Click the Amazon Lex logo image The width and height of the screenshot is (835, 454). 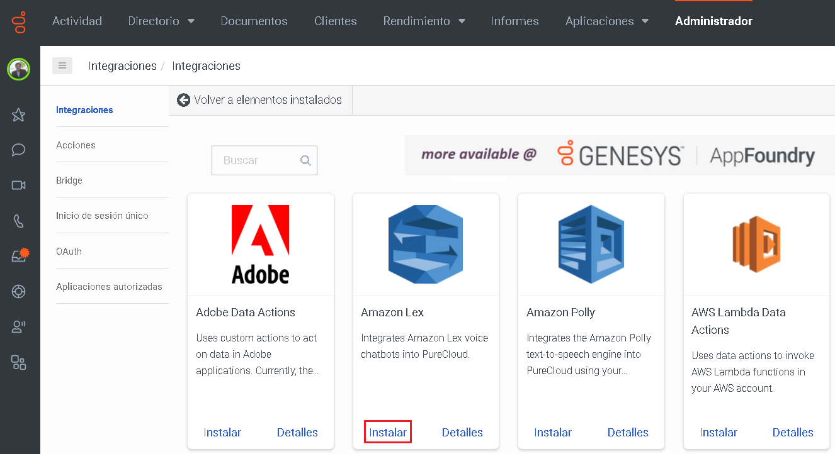(426, 245)
